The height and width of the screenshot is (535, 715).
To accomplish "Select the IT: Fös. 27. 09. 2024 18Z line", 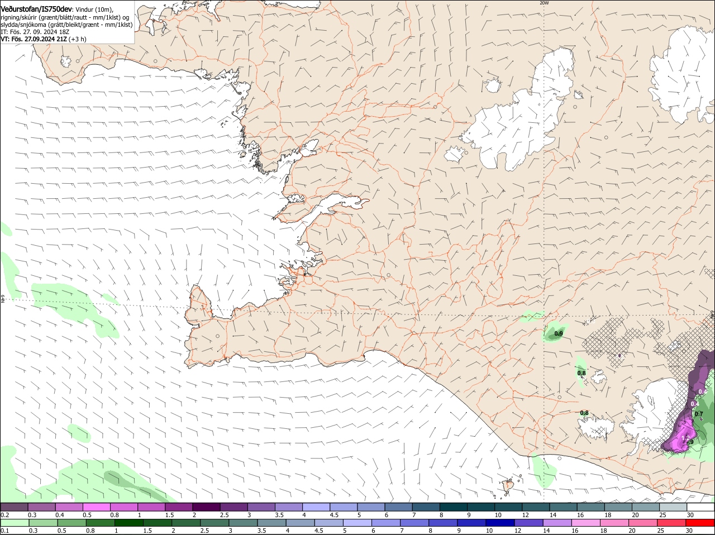I will click(35, 32).
